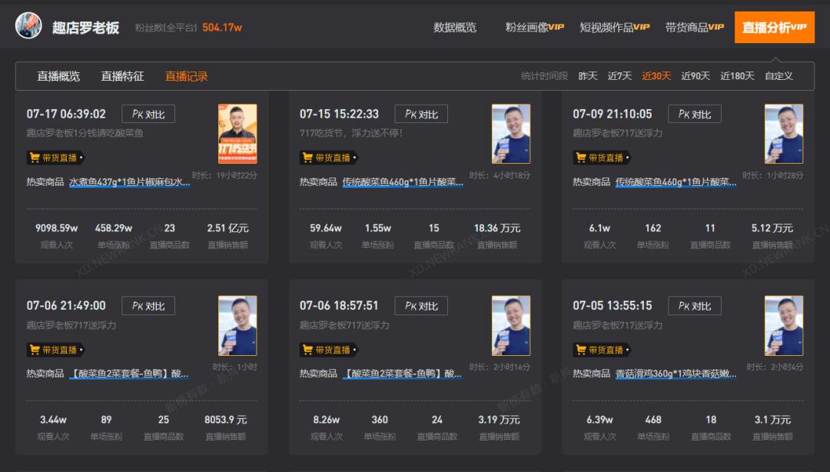Select 近7天 time range

point(619,76)
